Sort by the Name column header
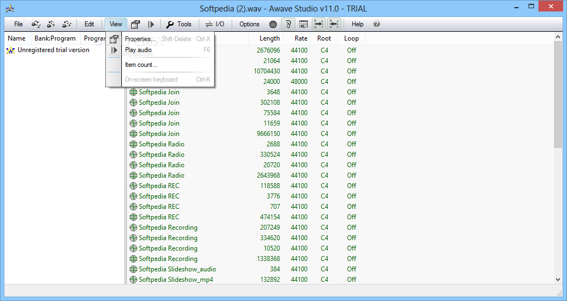567x301 pixels. point(16,38)
